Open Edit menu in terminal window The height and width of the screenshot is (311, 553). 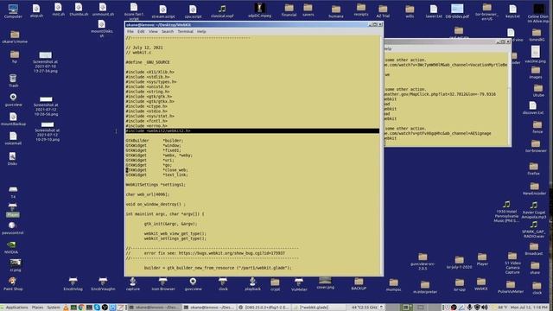click(x=141, y=31)
